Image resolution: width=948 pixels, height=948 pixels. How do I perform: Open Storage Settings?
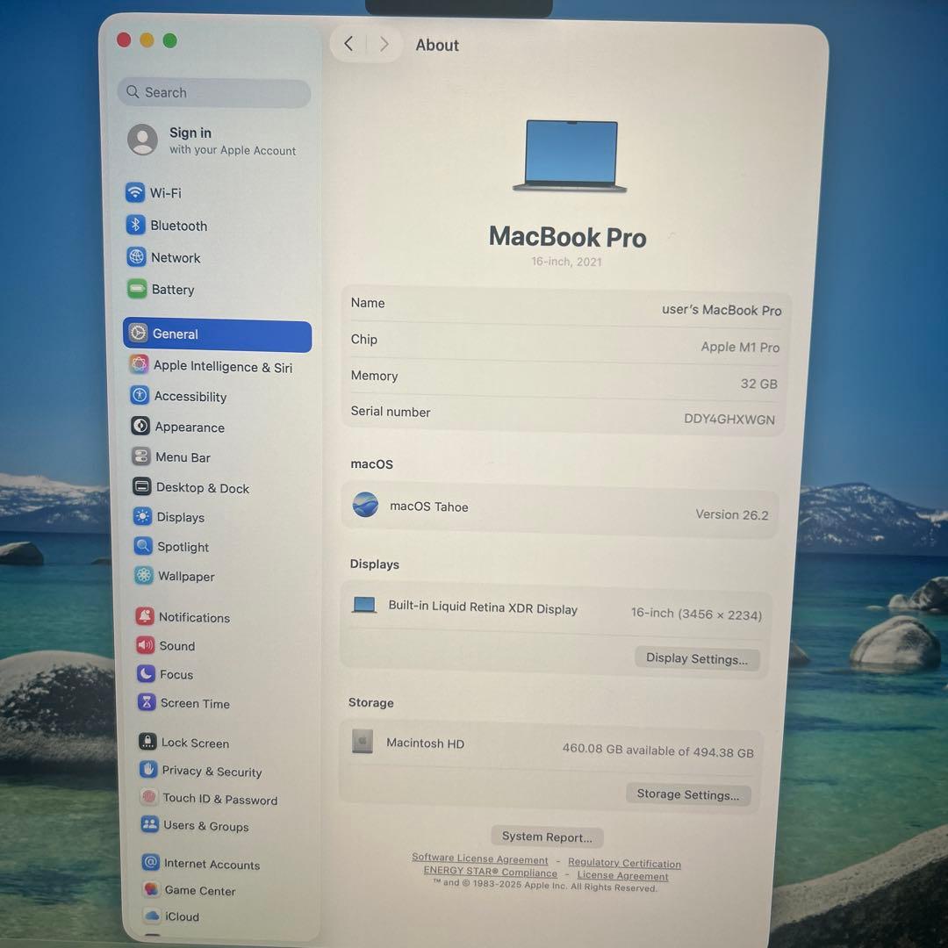point(688,794)
